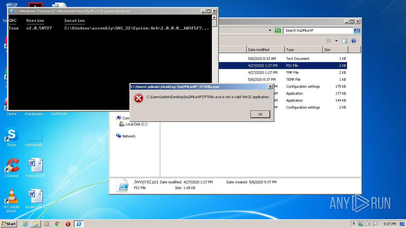406x228 pixels.
Task: Open the localeconomy document desktop icon
Action: point(35,199)
